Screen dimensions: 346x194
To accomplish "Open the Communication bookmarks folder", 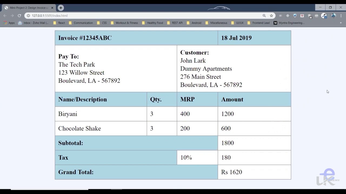I will point(81,23).
